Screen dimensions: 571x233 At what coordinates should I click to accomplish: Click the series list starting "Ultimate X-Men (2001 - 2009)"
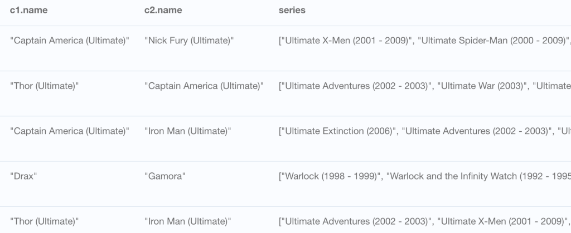pos(424,41)
